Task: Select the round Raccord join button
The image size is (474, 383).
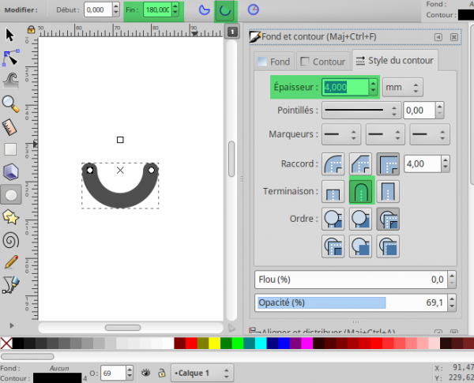Action: (333, 163)
